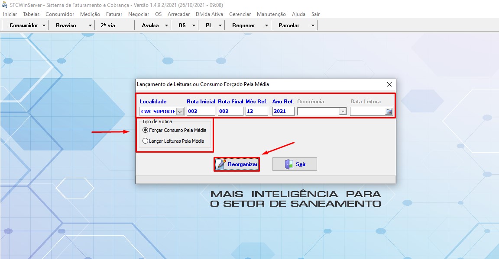
Task: Expand the Consumidor toolbar dropdown arrow
Action: coord(44,26)
